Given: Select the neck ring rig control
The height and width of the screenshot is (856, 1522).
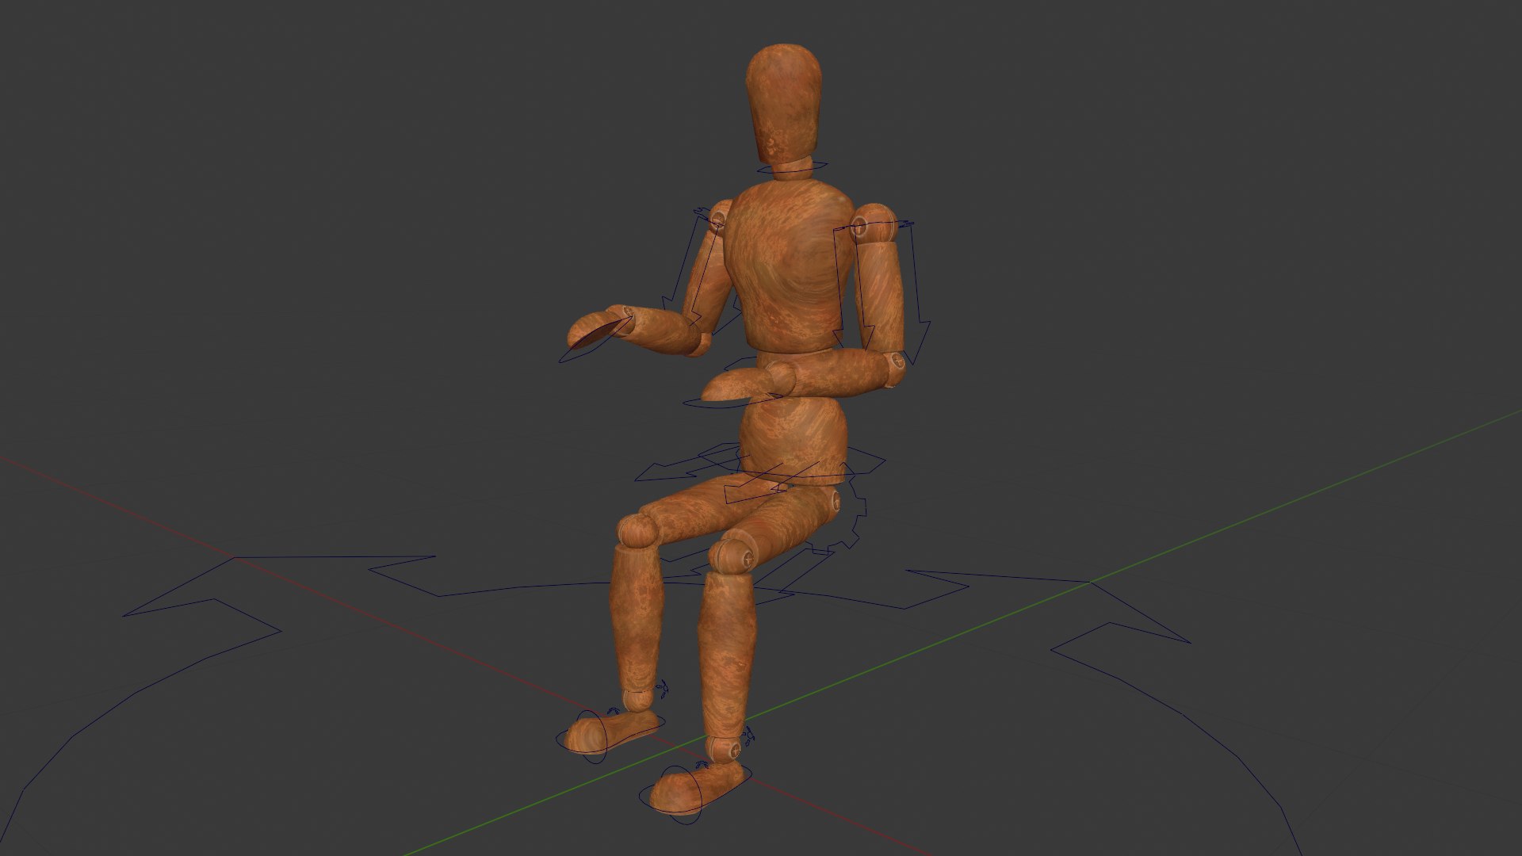Looking at the screenshot, I should point(792,167).
